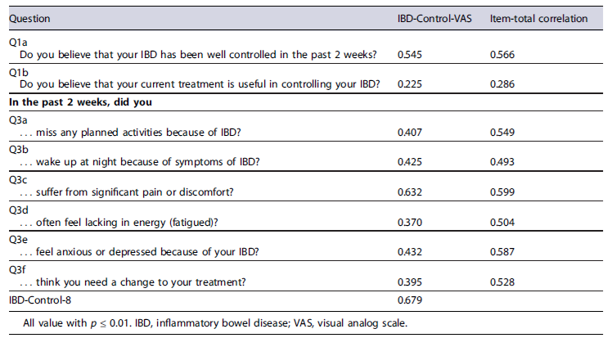Click the Question column header
This screenshot has width=612, height=347.
[30, 18]
